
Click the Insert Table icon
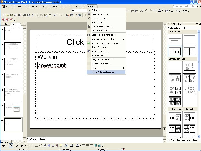[72, 15]
